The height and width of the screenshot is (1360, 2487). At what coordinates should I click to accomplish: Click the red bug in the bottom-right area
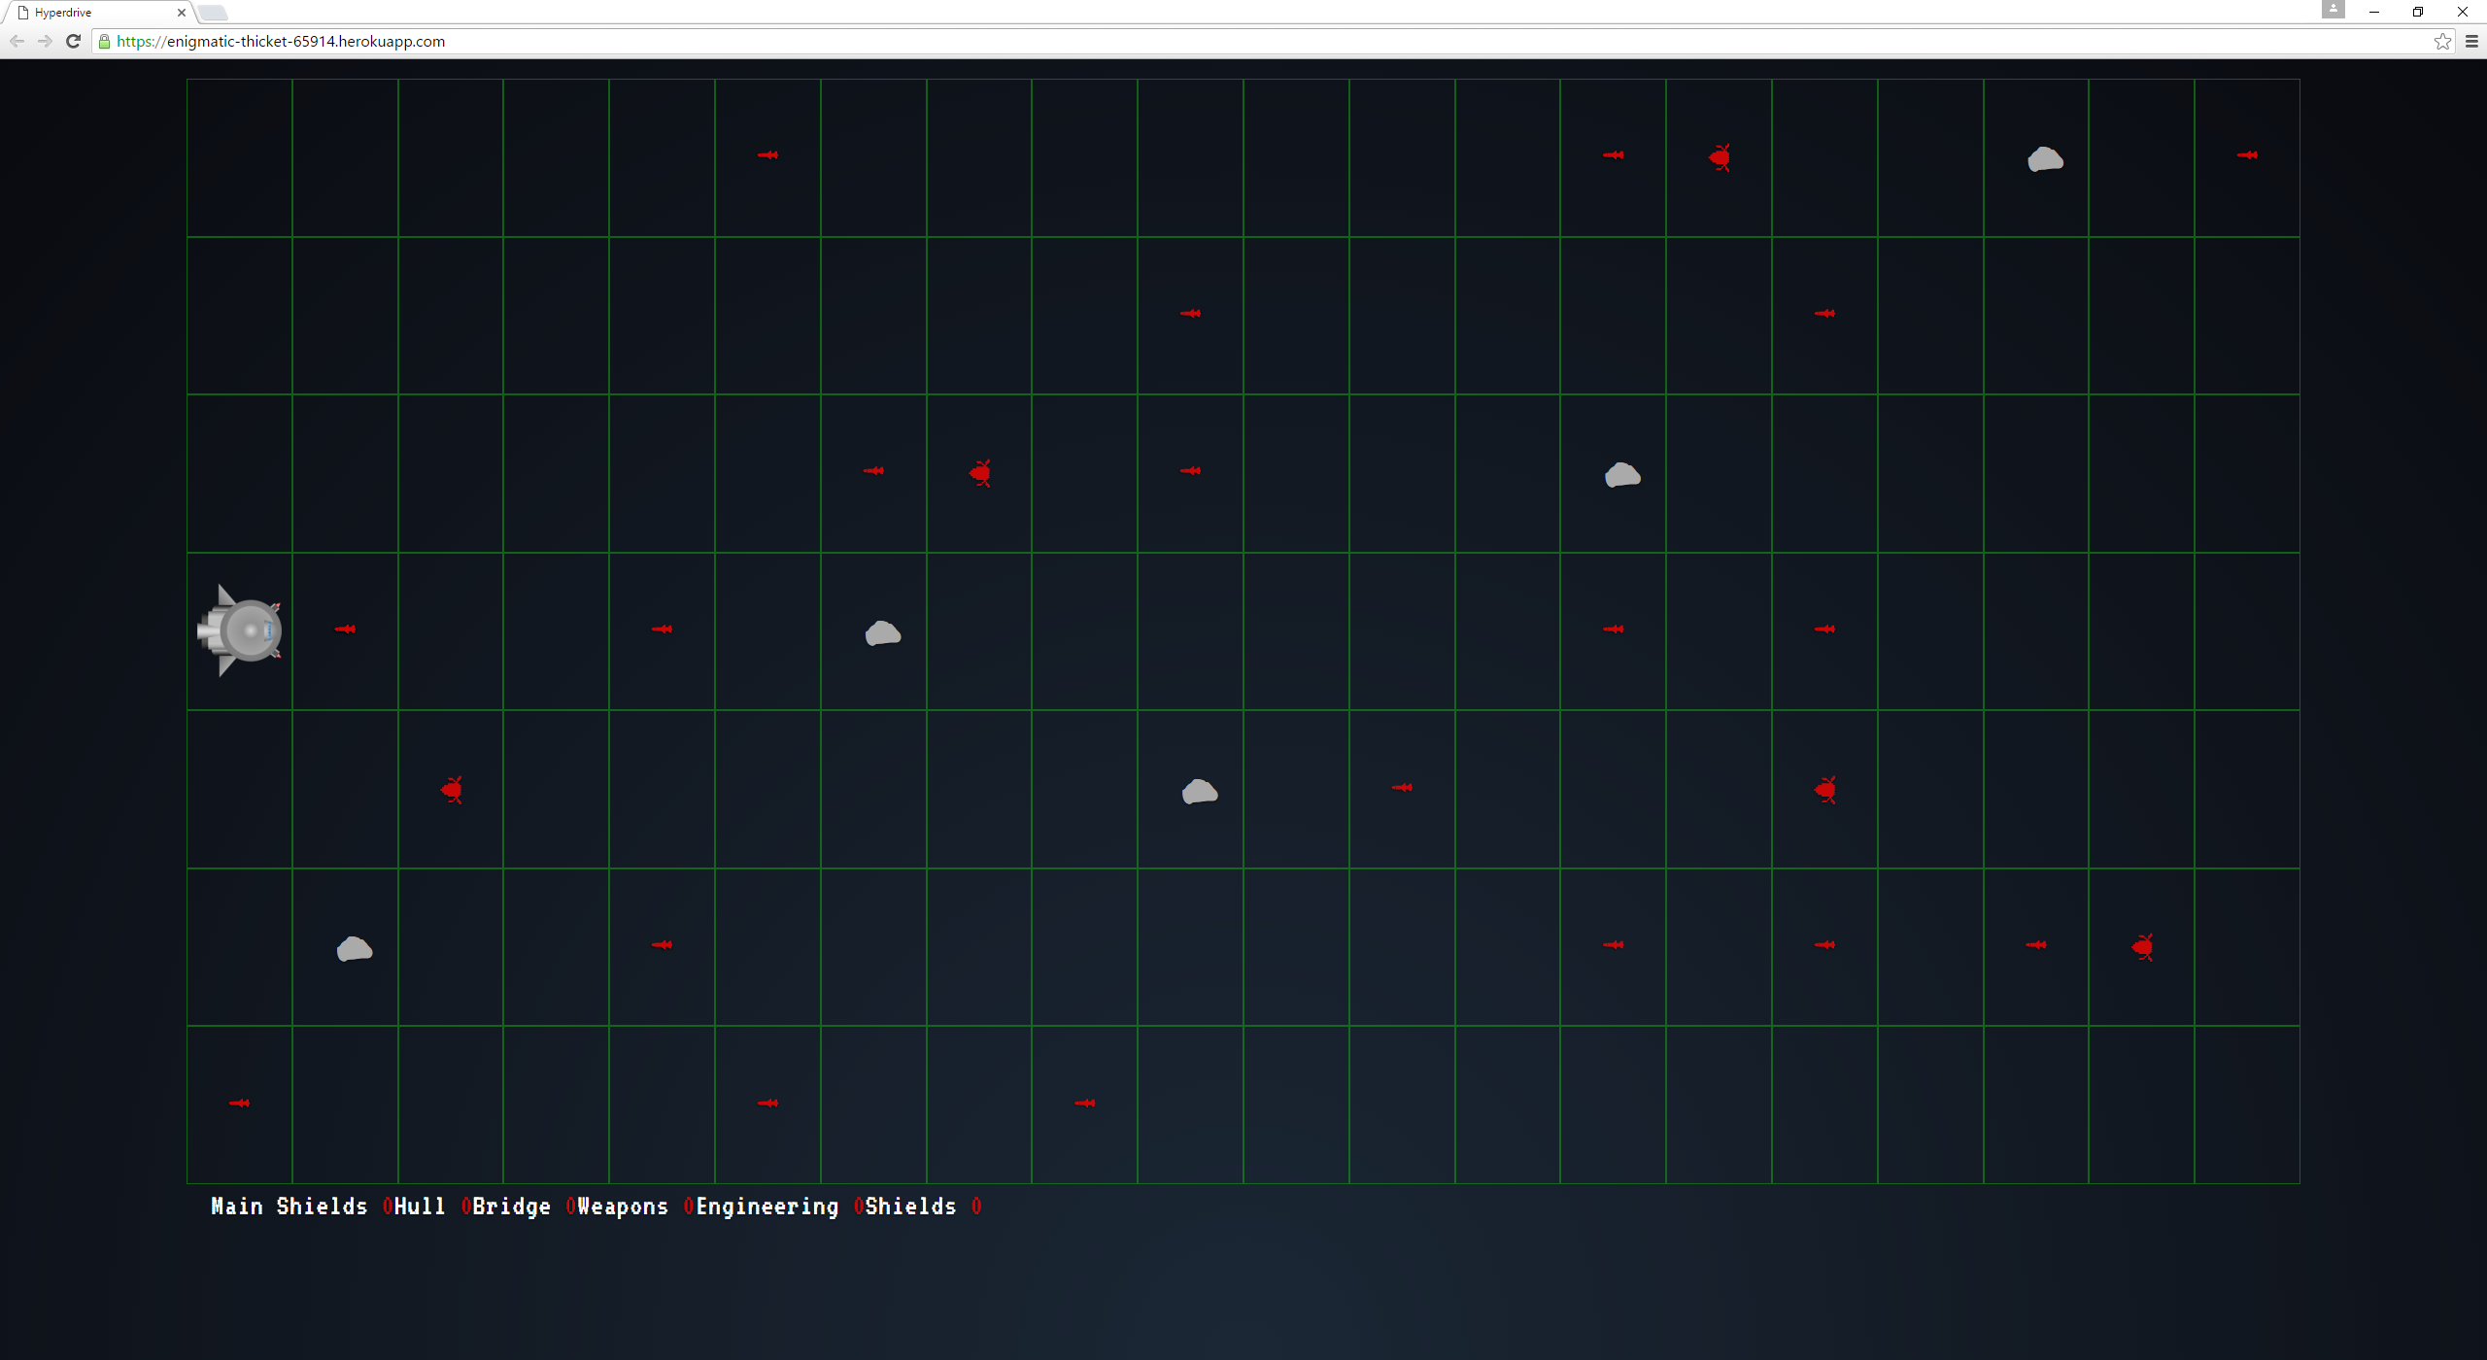click(x=2142, y=947)
